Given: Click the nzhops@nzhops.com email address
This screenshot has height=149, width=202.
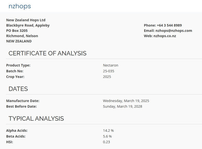Looking at the screenshot, I should tap(174, 31).
